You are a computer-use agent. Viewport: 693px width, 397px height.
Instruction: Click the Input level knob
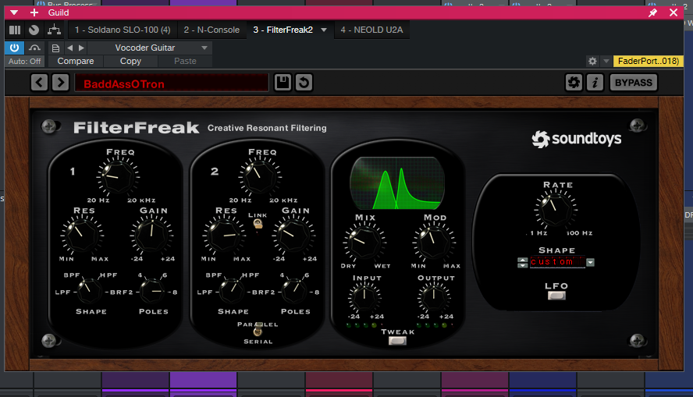point(364,296)
